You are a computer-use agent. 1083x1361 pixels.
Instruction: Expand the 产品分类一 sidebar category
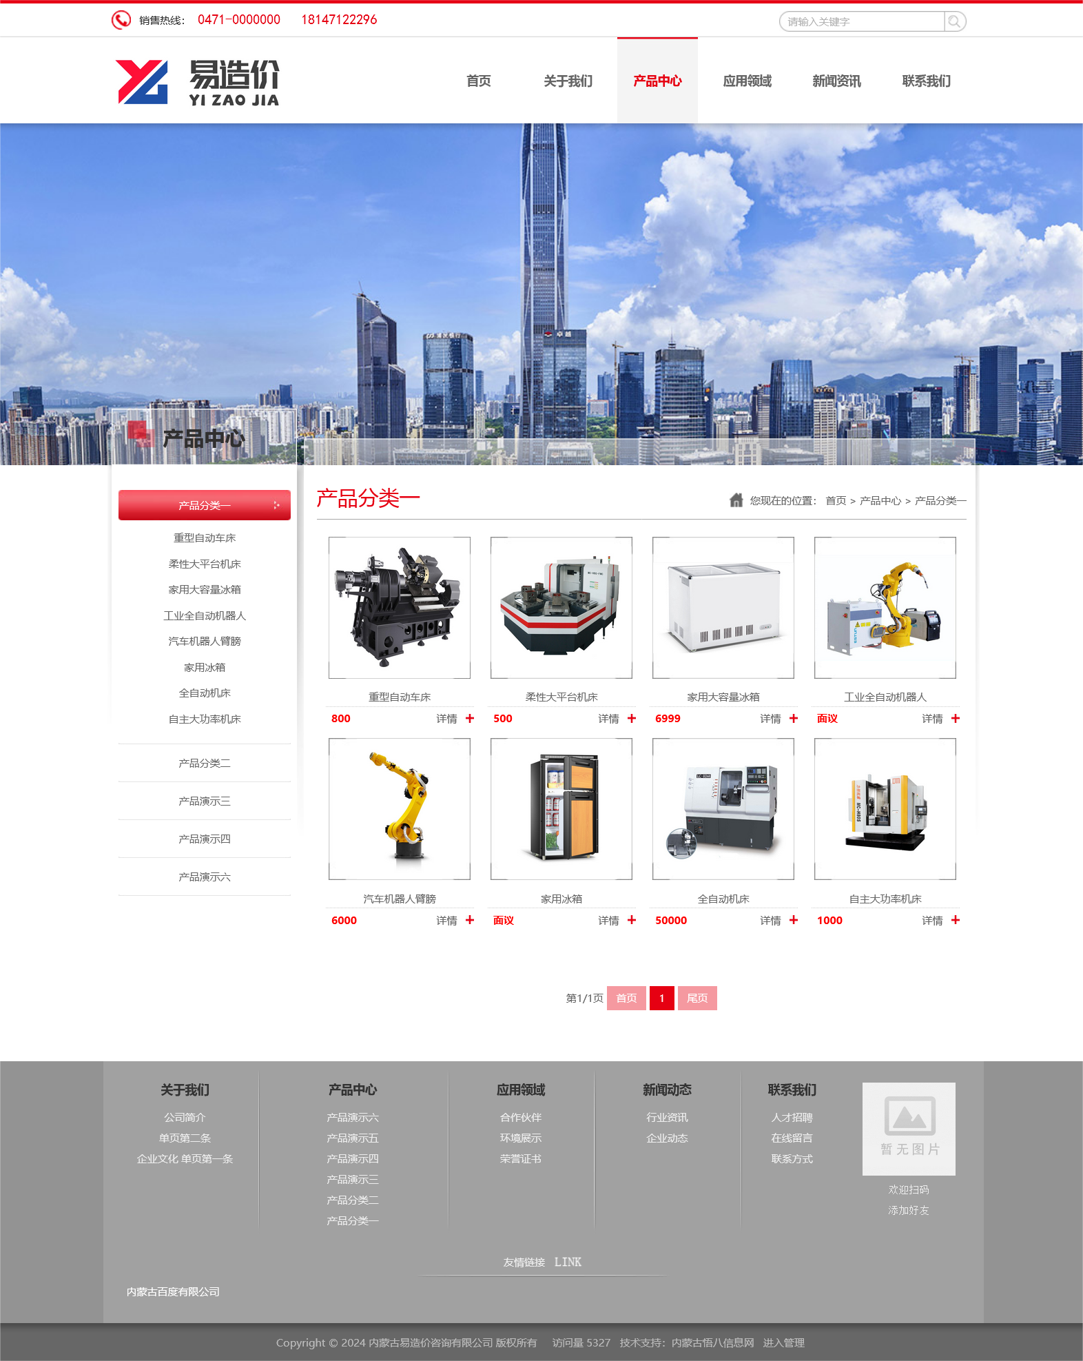[x=204, y=505]
